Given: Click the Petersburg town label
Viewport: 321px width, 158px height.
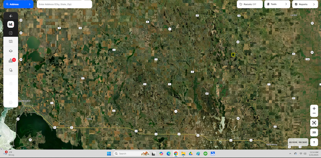Looking at the screenshot, I should point(272,144).
